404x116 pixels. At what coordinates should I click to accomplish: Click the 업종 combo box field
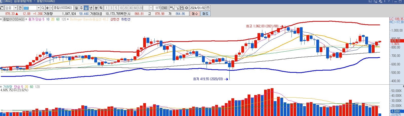click(x=11, y=8)
